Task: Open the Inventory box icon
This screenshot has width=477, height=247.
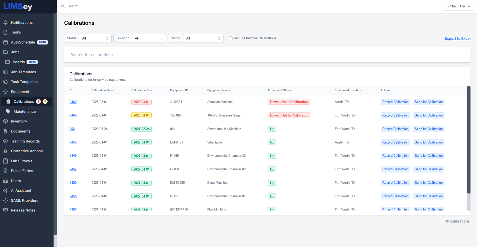Action: pyautogui.click(x=6, y=121)
